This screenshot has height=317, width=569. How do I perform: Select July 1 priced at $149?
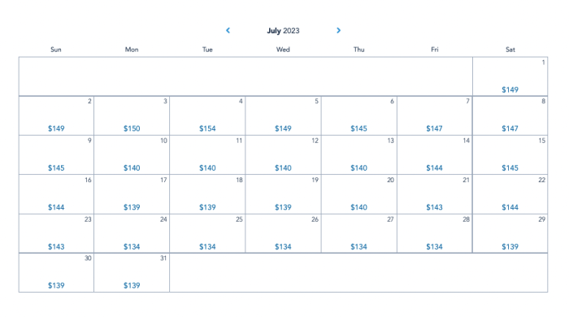[x=510, y=76]
